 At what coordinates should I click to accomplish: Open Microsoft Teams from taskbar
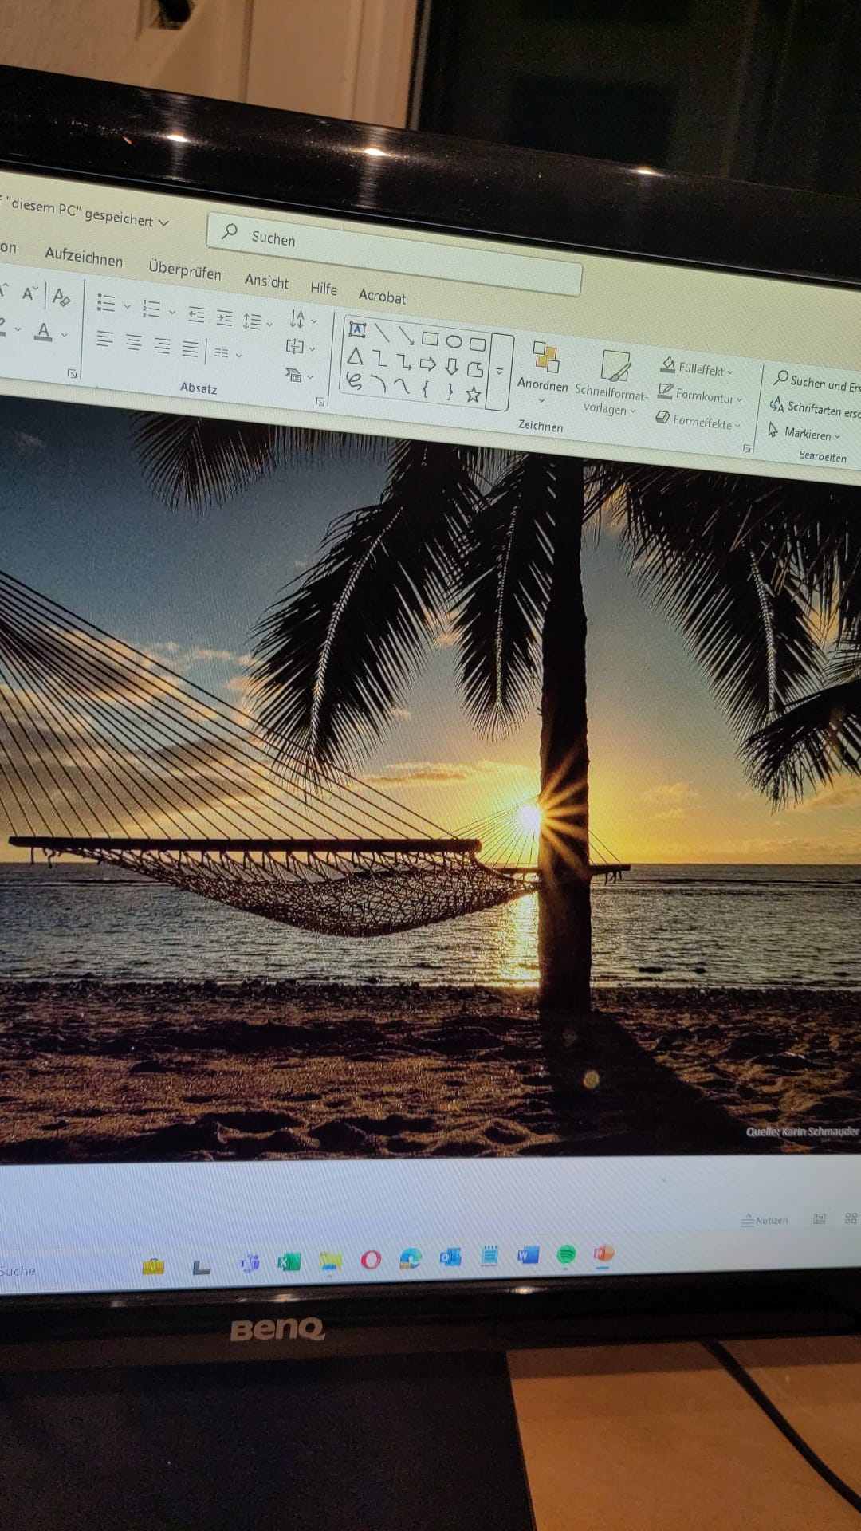point(250,1263)
